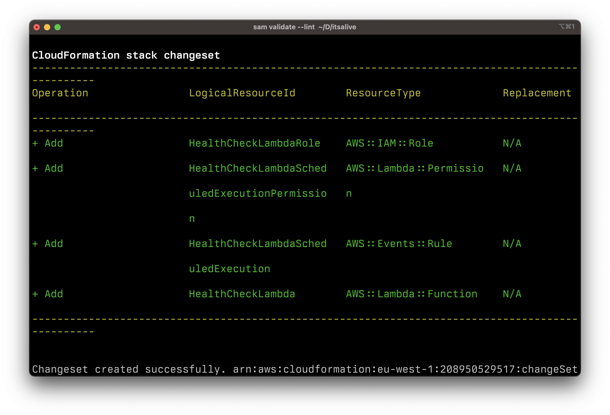Click the red close window button
610x415 pixels.
(37, 27)
